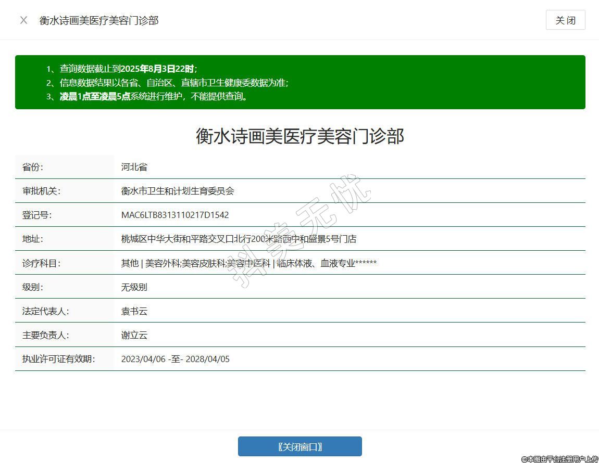
Task: Click the large clinic name heading
Action: 299,136
